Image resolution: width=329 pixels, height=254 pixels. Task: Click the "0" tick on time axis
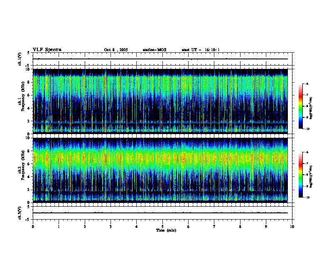pos(33,227)
